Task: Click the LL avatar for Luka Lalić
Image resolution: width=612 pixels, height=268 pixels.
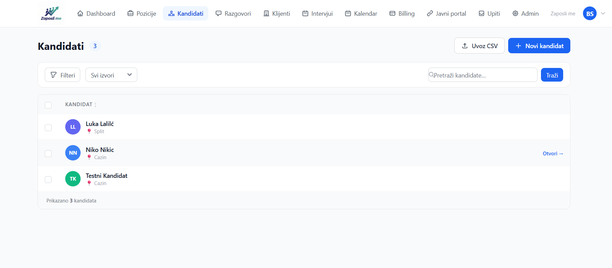Action: pyautogui.click(x=73, y=127)
